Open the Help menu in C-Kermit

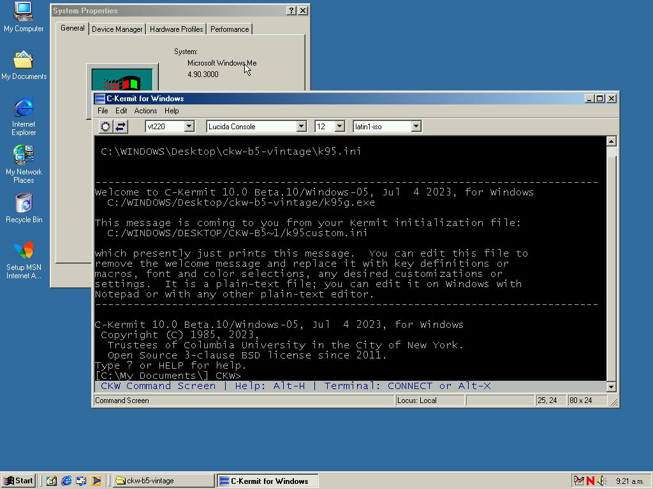pos(172,111)
